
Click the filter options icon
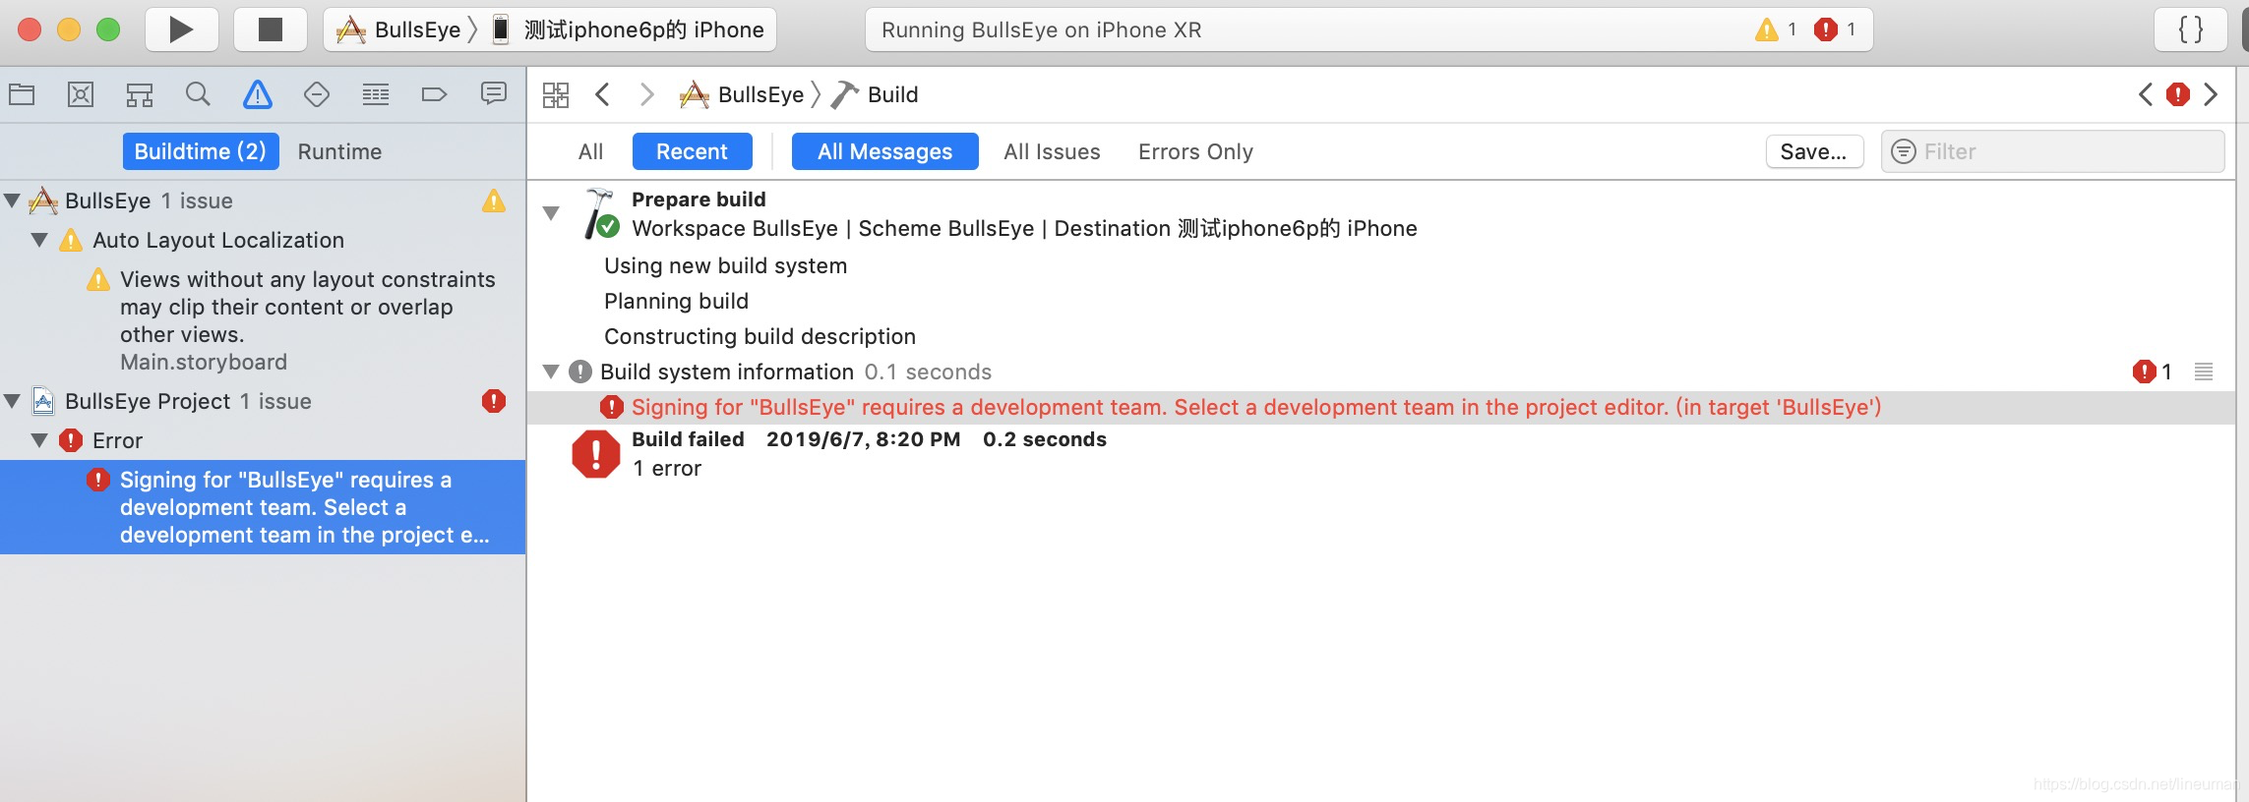1904,151
